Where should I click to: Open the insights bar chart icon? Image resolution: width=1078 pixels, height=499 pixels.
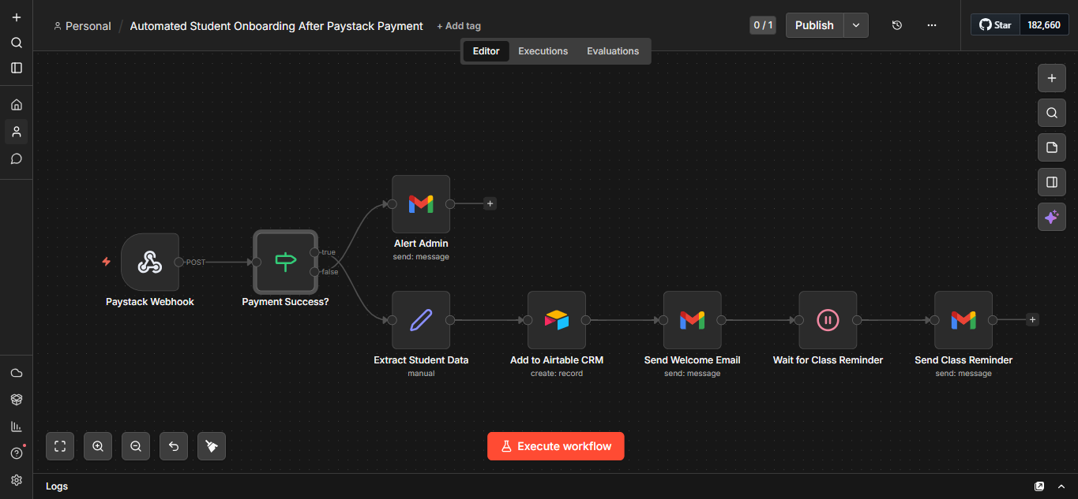coord(17,426)
